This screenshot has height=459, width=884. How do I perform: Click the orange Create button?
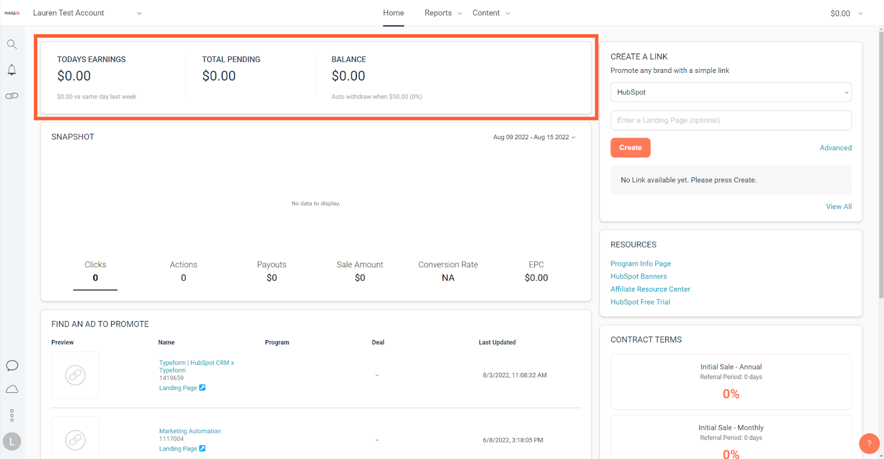(x=630, y=147)
